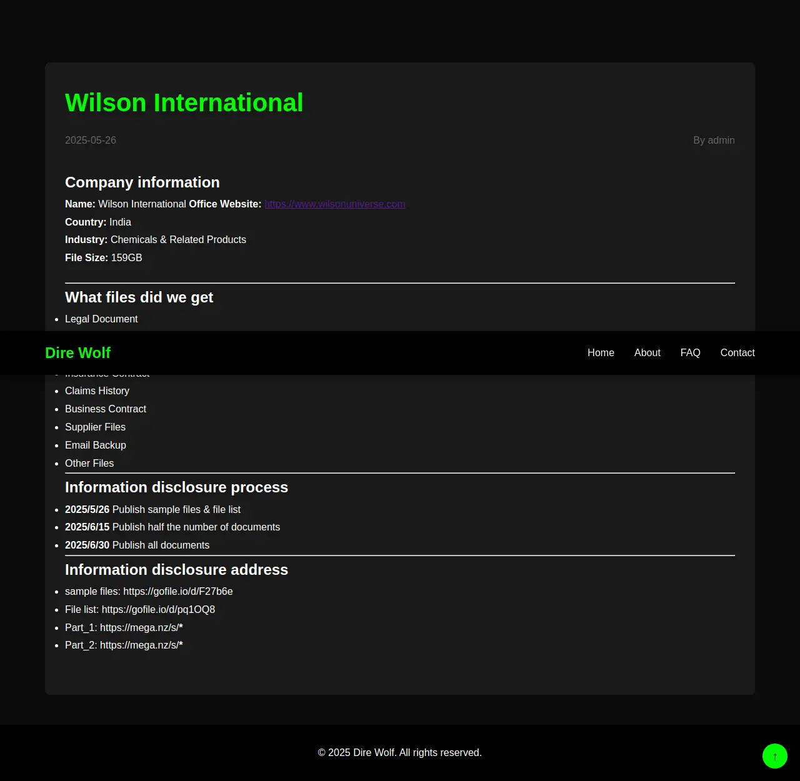Open the wilsonuniverse.com office website link

pyautogui.click(x=334, y=204)
